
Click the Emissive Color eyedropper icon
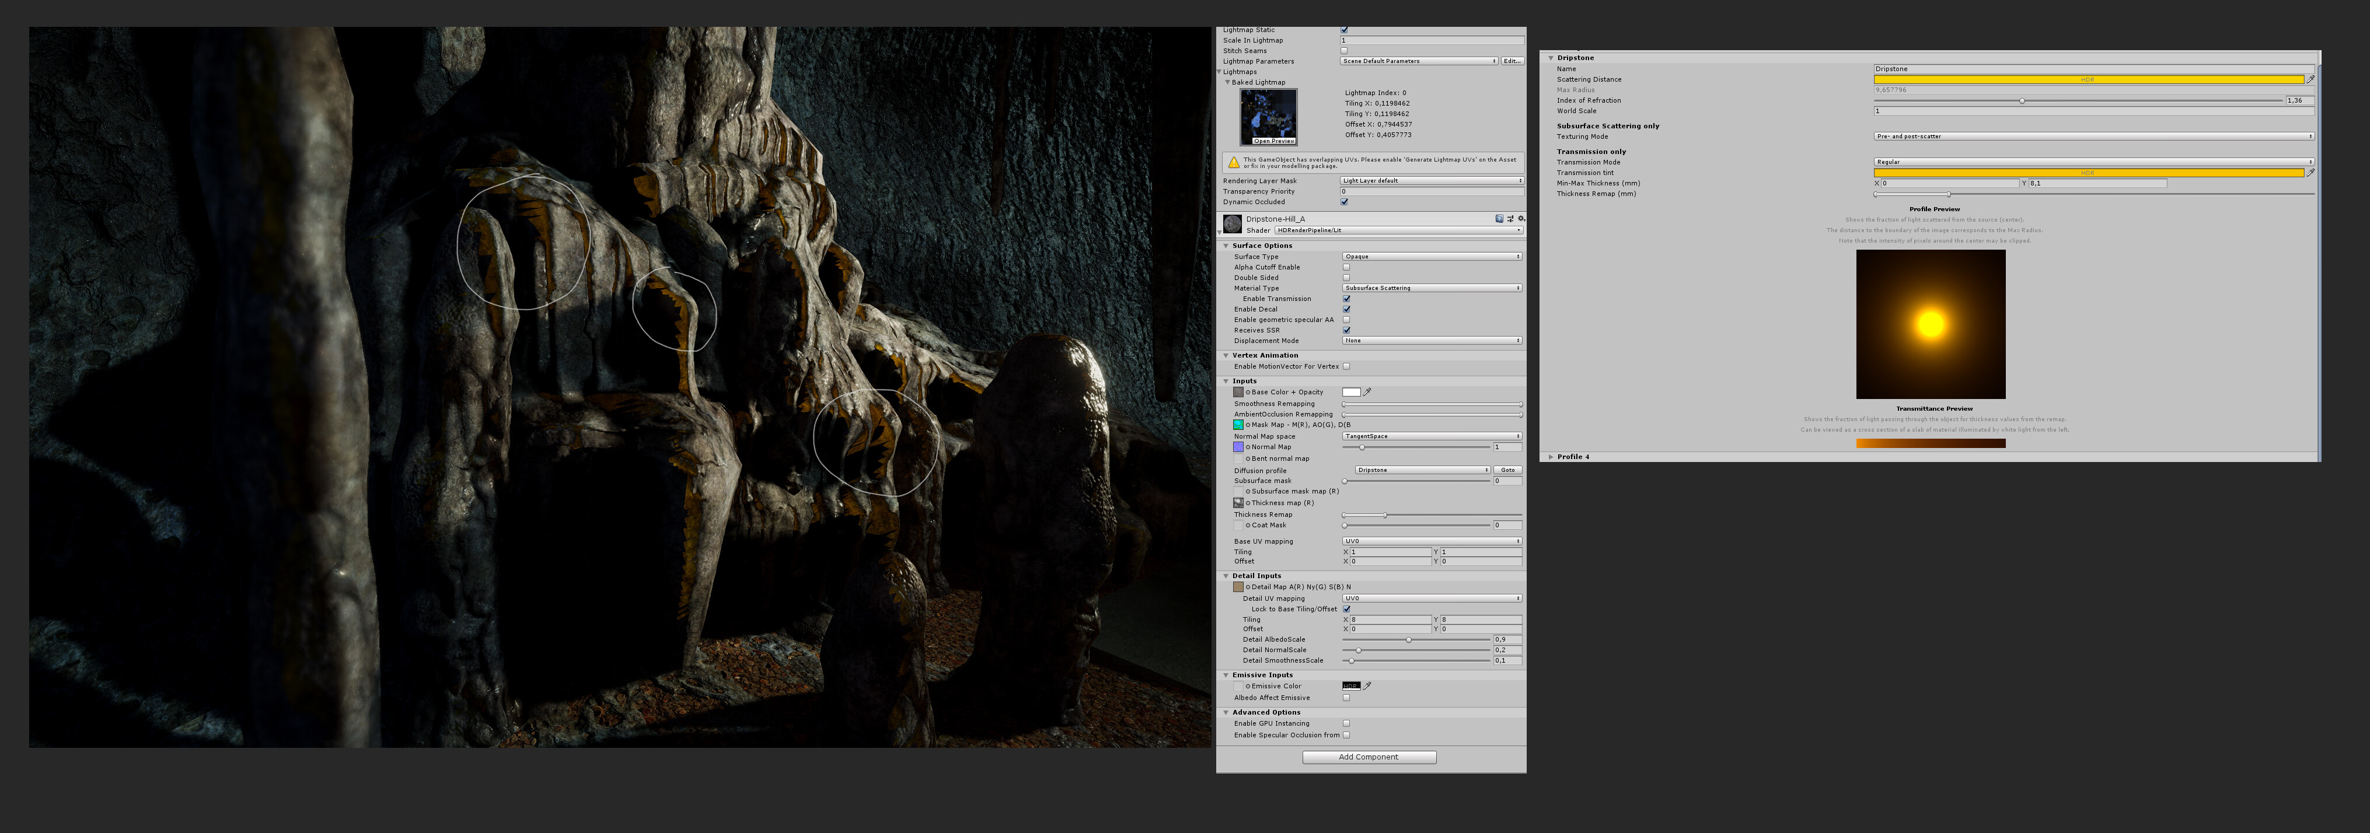pos(1368,685)
